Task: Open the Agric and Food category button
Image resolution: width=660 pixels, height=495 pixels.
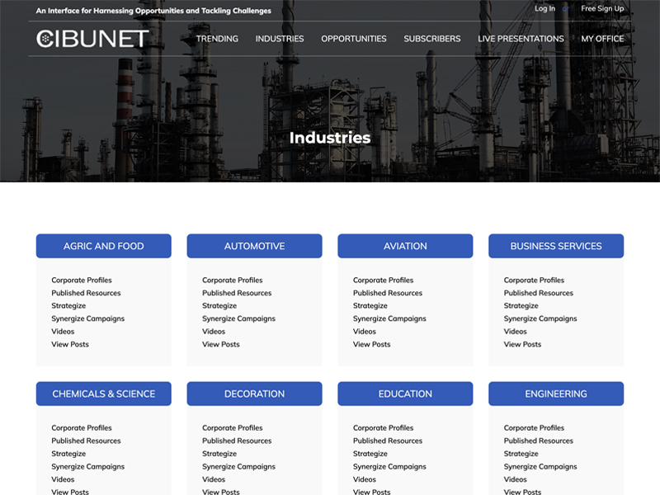Action: pos(104,246)
